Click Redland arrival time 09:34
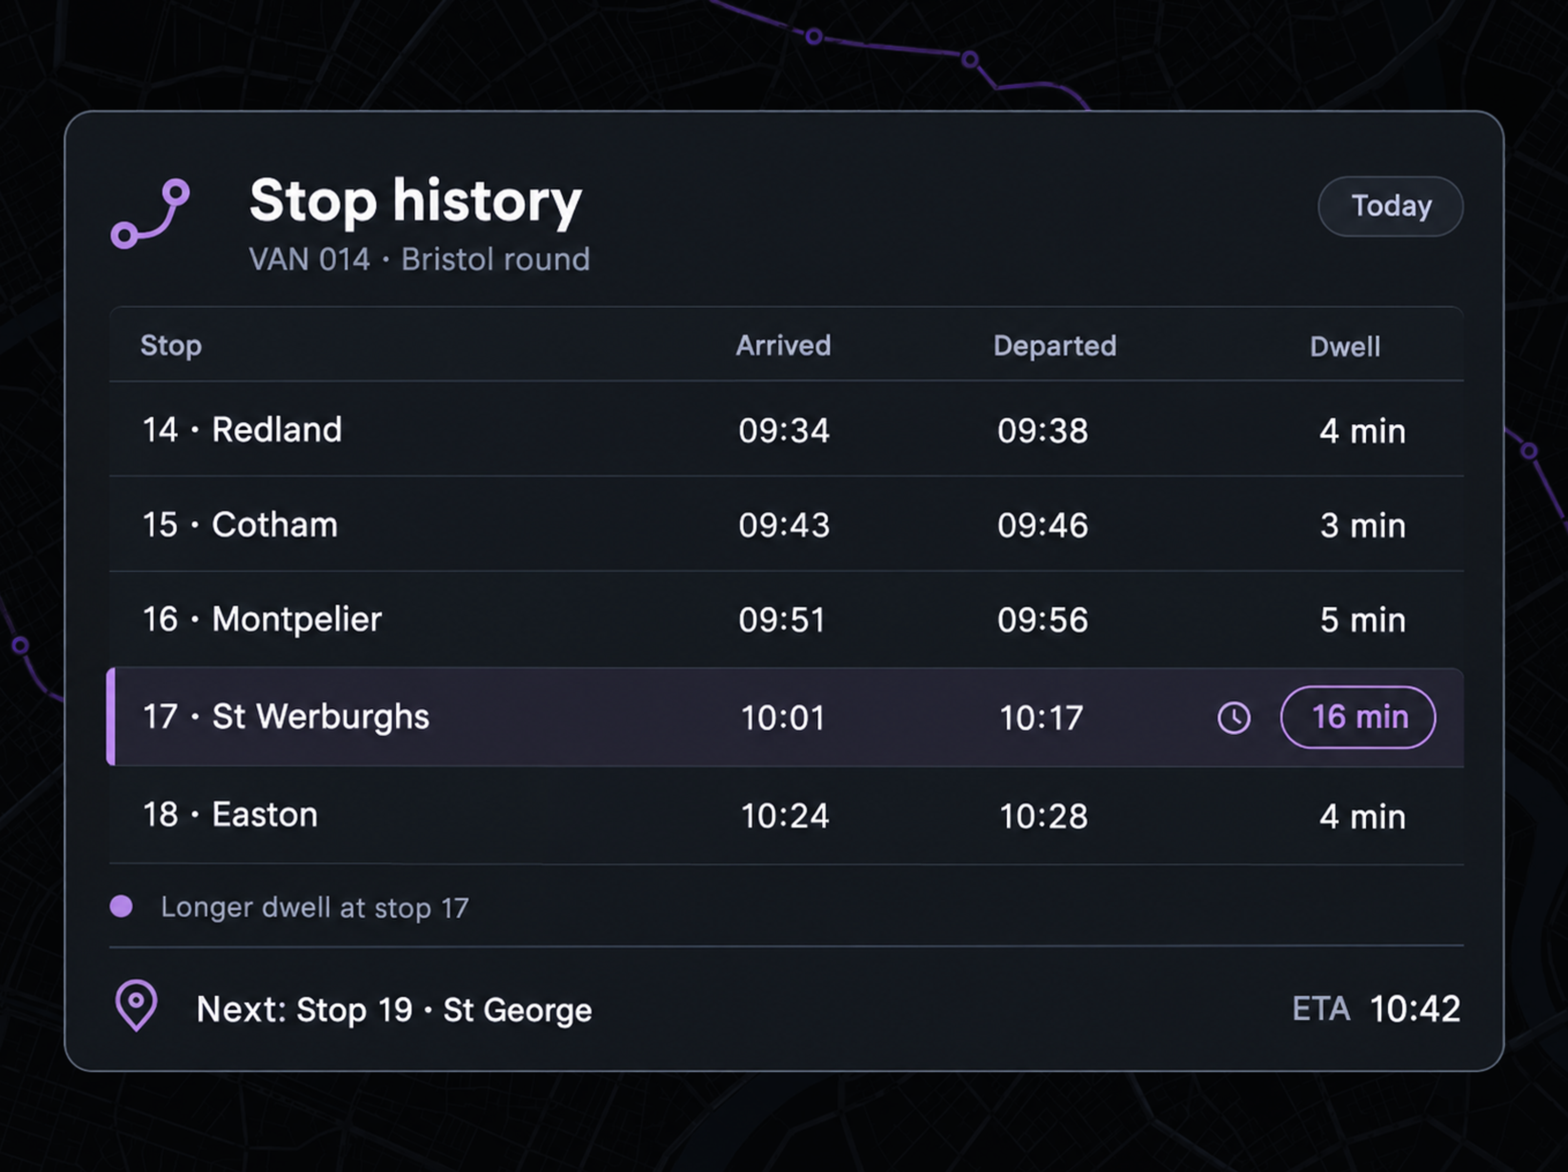The height and width of the screenshot is (1172, 1568). [784, 430]
